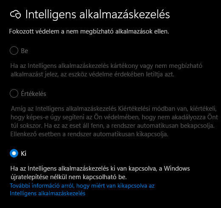Click the "túl sokszor. Ha ez az eset" line
221x208 pixels.
point(113,126)
